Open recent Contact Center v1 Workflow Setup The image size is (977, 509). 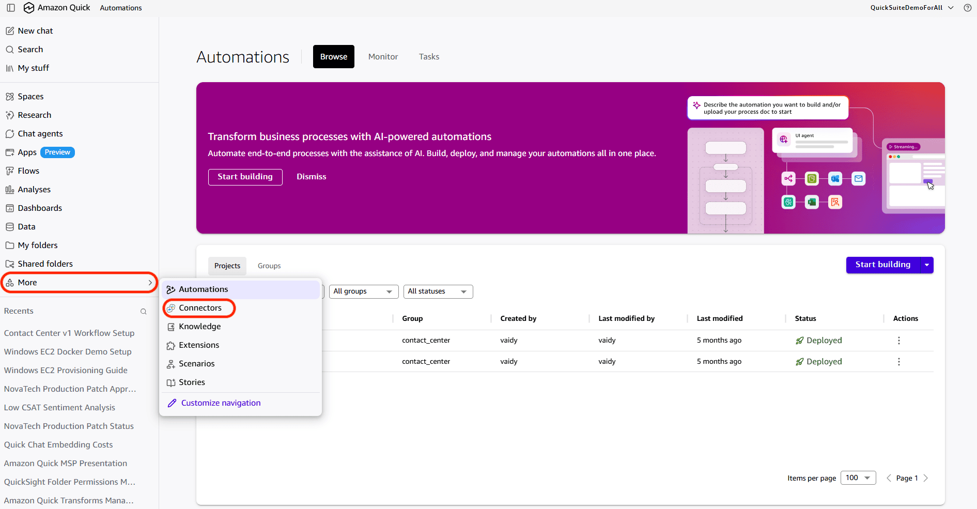pyautogui.click(x=69, y=333)
